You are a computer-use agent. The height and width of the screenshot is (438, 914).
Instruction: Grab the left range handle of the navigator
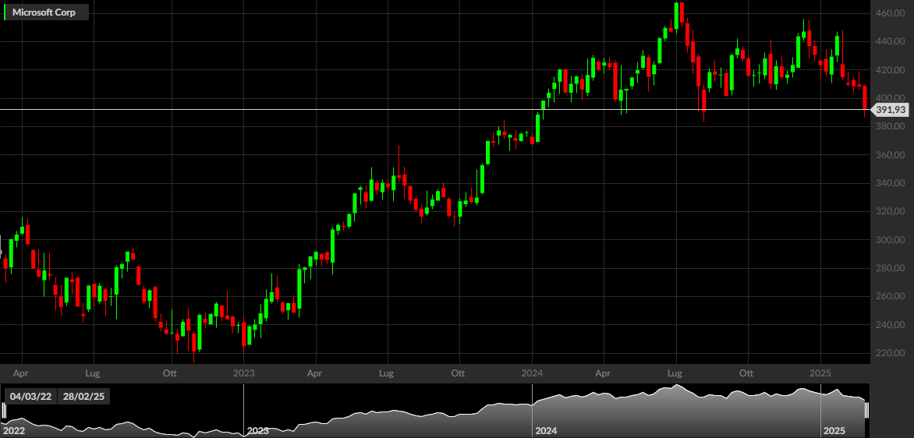coord(4,410)
